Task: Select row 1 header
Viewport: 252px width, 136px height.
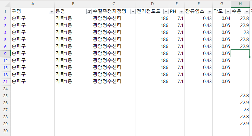Action: point(5,11)
